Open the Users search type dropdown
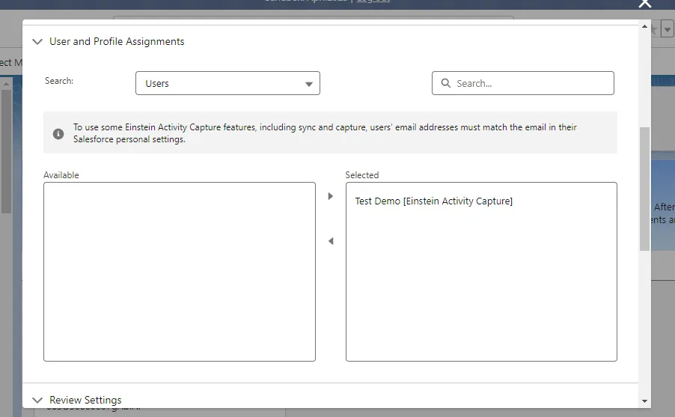This screenshot has height=417, width=675. pyautogui.click(x=227, y=83)
